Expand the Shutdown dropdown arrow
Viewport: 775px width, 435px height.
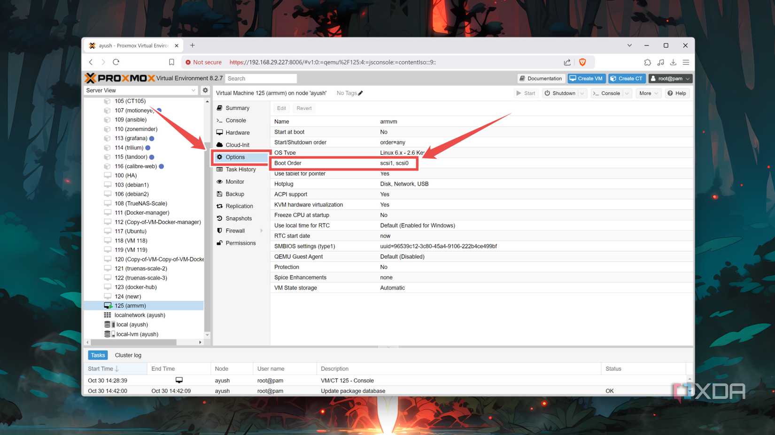click(x=582, y=93)
